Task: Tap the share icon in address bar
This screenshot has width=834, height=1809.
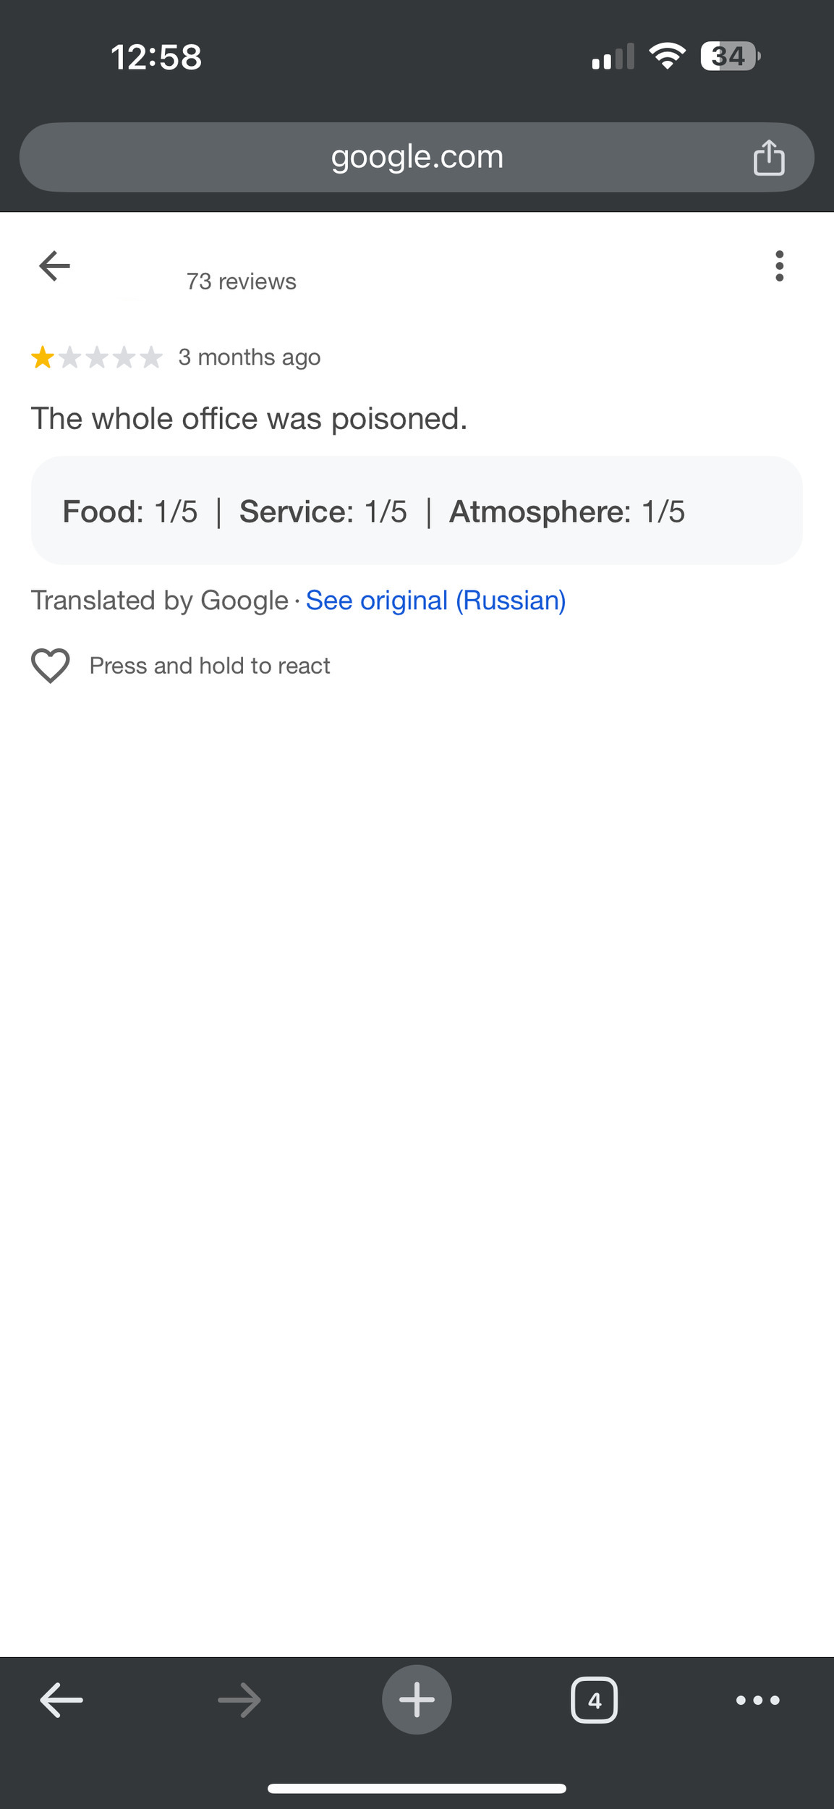Action: 768,158
